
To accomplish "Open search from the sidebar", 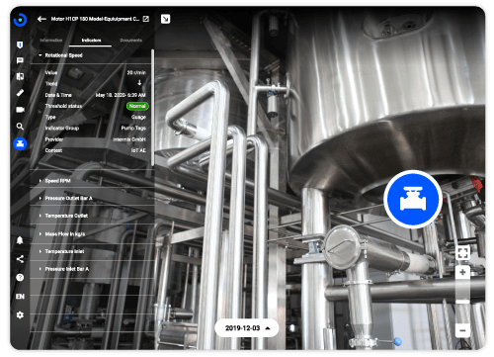I will tap(20, 127).
